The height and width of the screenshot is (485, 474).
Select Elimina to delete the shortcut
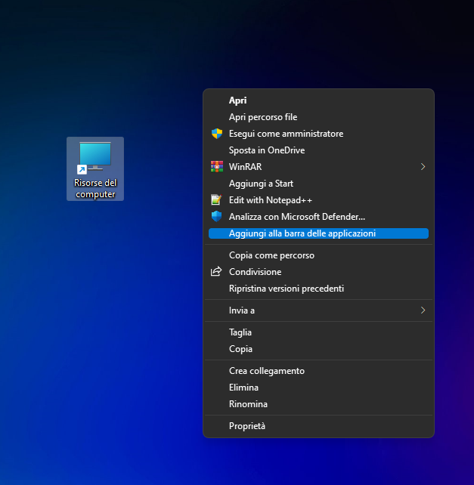click(x=243, y=388)
